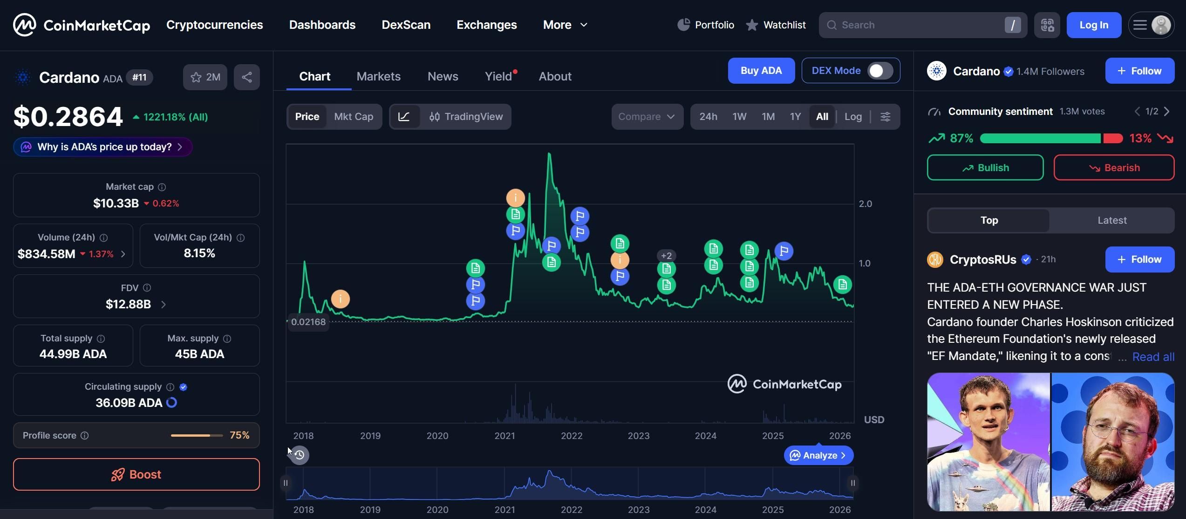The width and height of the screenshot is (1186, 519).
Task: Open the Compare dropdown
Action: 647,117
